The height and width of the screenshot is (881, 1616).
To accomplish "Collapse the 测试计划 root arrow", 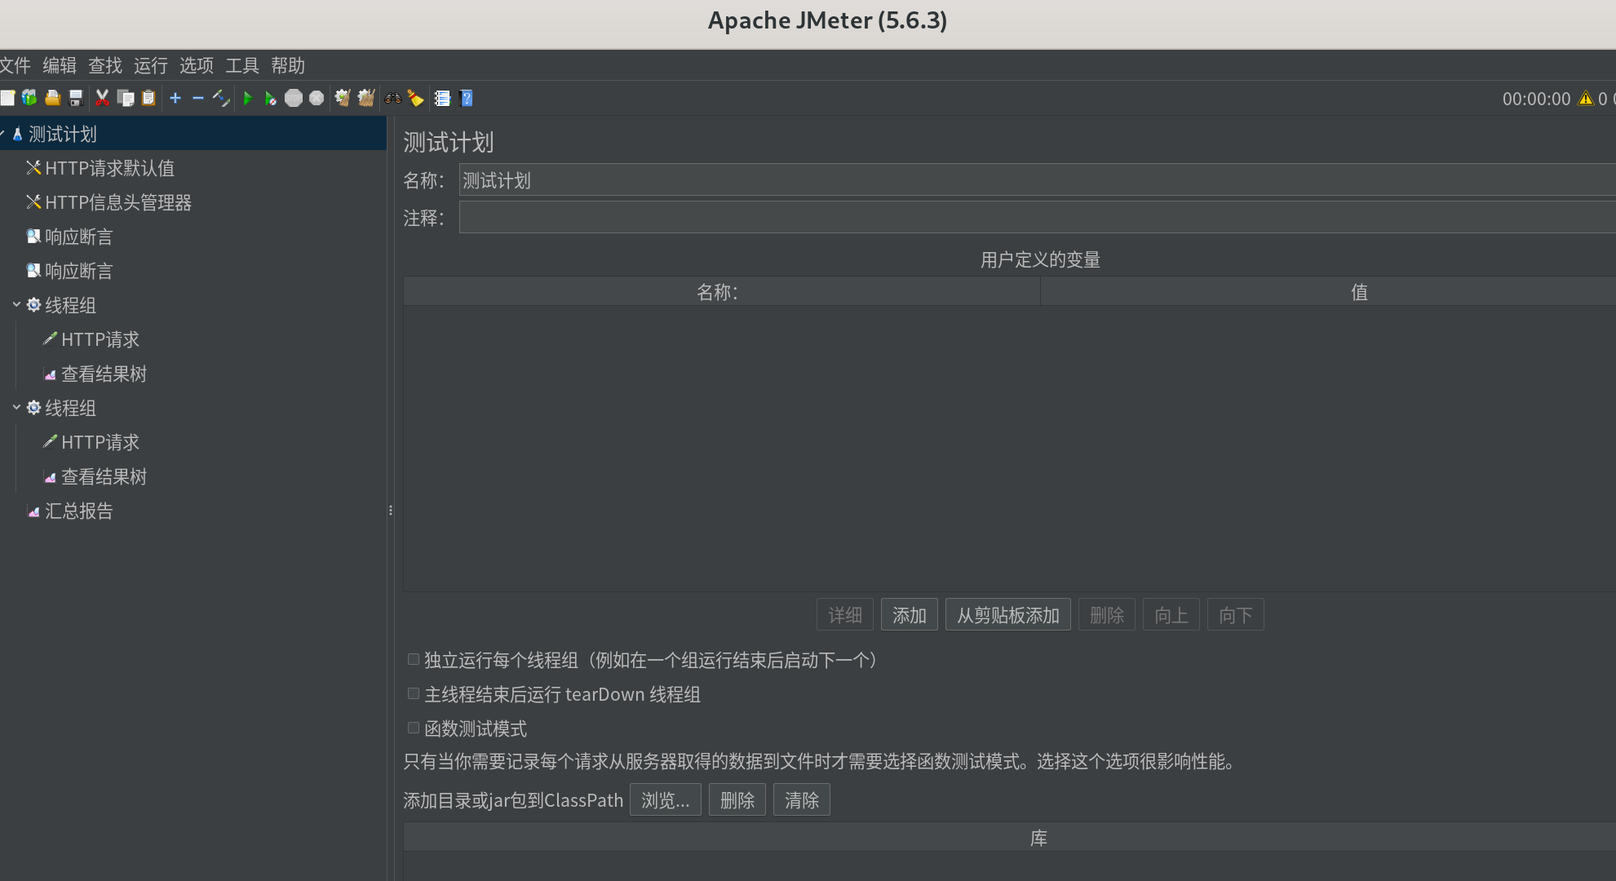I will [x=2, y=133].
